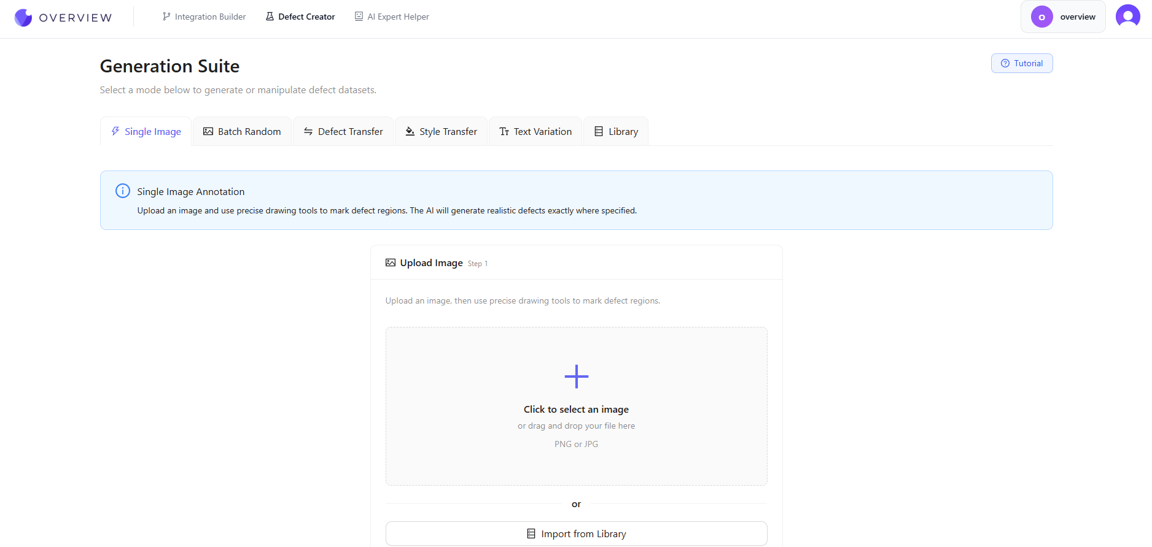Screen dimensions: 1152x547
Task: Select the Defect Transfer tab
Action: pyautogui.click(x=343, y=132)
